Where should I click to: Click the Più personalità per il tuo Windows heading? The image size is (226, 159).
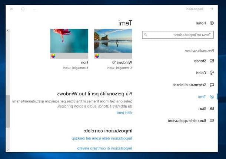(95, 94)
